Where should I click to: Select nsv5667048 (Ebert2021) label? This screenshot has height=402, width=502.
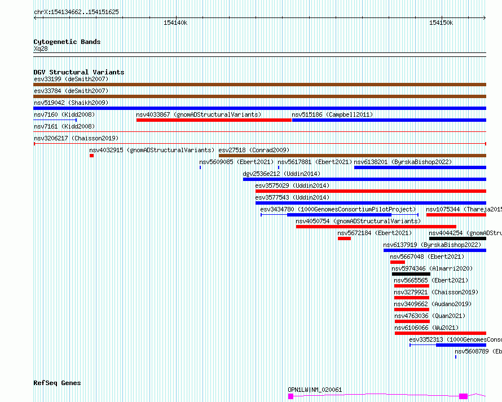427,257
